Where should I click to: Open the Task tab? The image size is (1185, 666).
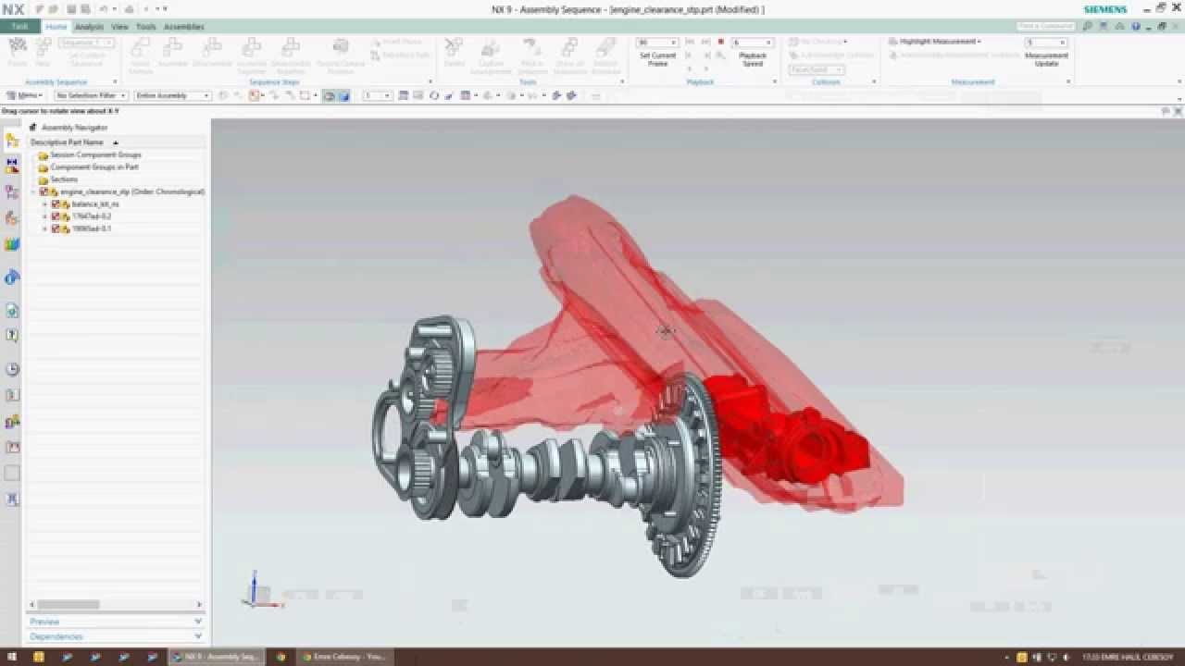(19, 27)
